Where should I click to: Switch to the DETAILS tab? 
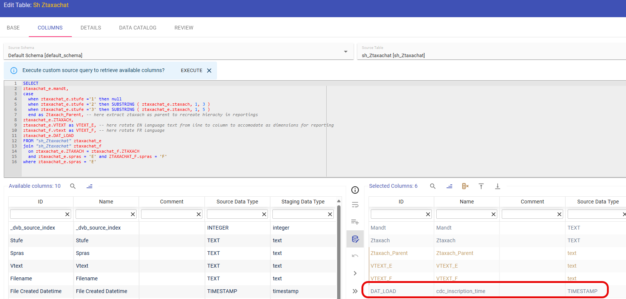(x=91, y=28)
